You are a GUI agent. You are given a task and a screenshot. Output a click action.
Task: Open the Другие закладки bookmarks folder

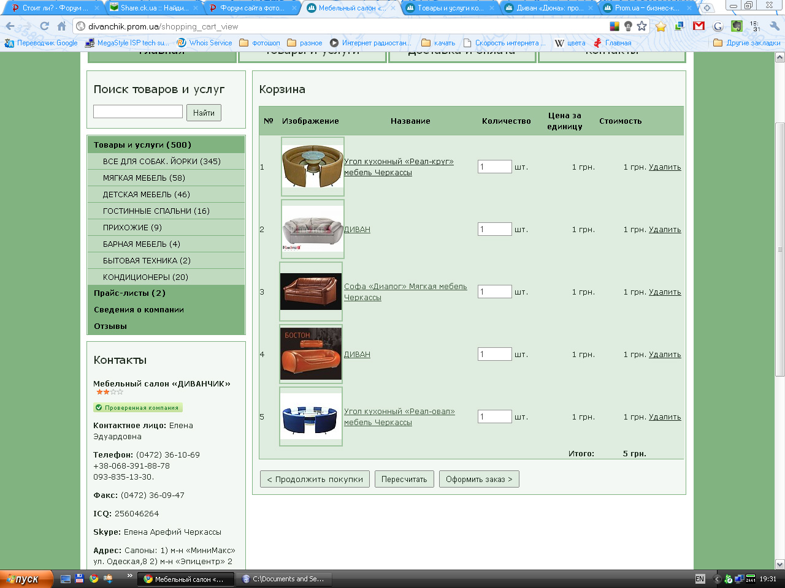pos(747,43)
